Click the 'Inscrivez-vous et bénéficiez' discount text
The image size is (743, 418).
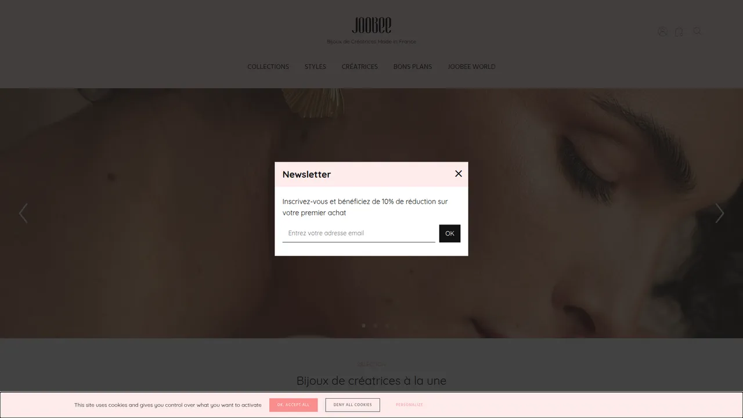(x=365, y=207)
